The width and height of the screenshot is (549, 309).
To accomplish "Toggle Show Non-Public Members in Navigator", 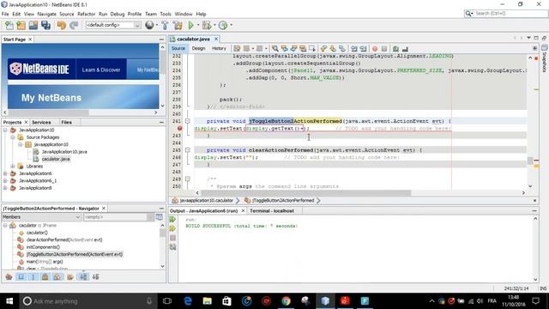I will (45, 276).
